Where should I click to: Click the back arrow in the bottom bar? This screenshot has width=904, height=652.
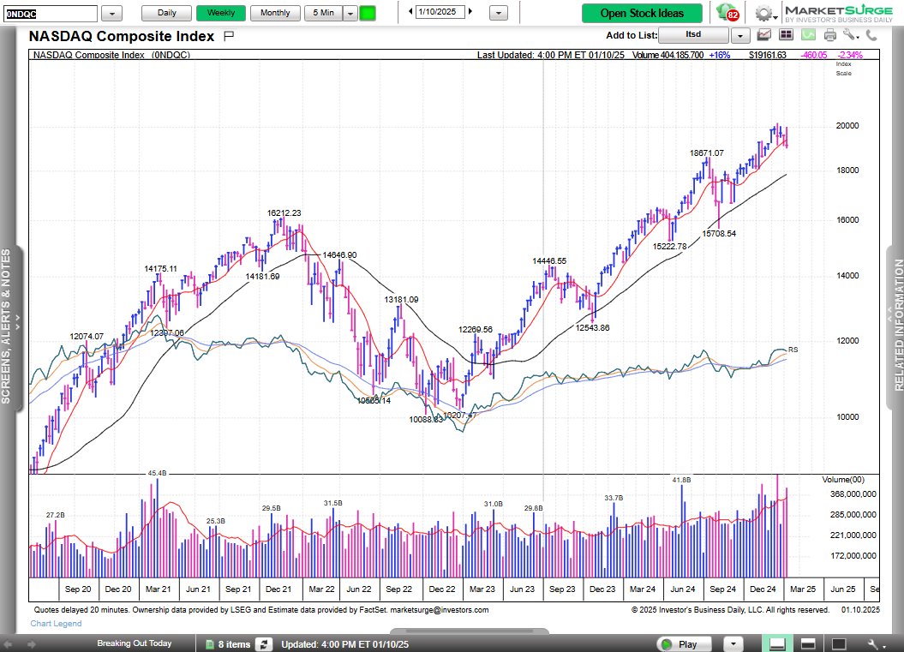[8, 644]
